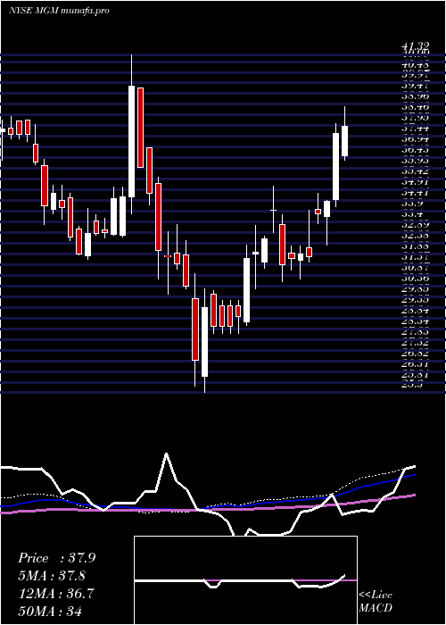Click the 41.32 top price axis label
Screen dimensions: 446x625
click(416, 47)
